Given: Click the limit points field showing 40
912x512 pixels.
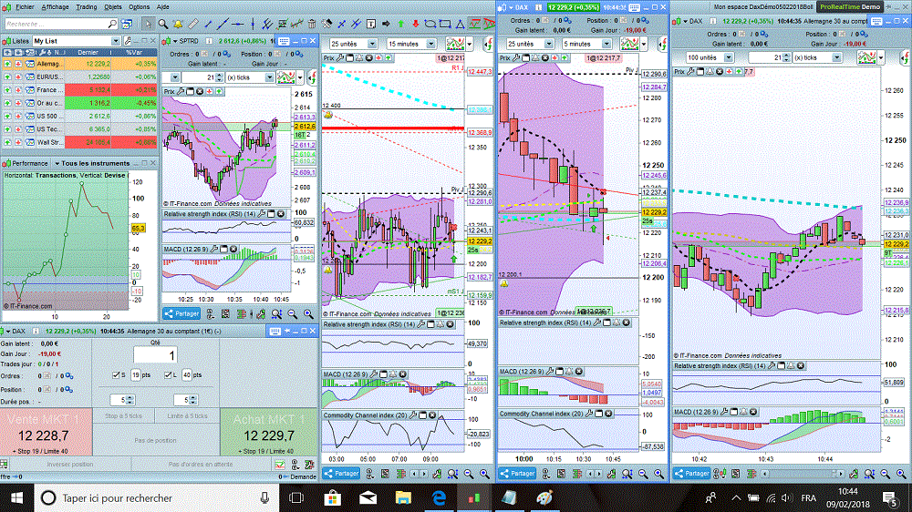Looking at the screenshot, I should (187, 374).
